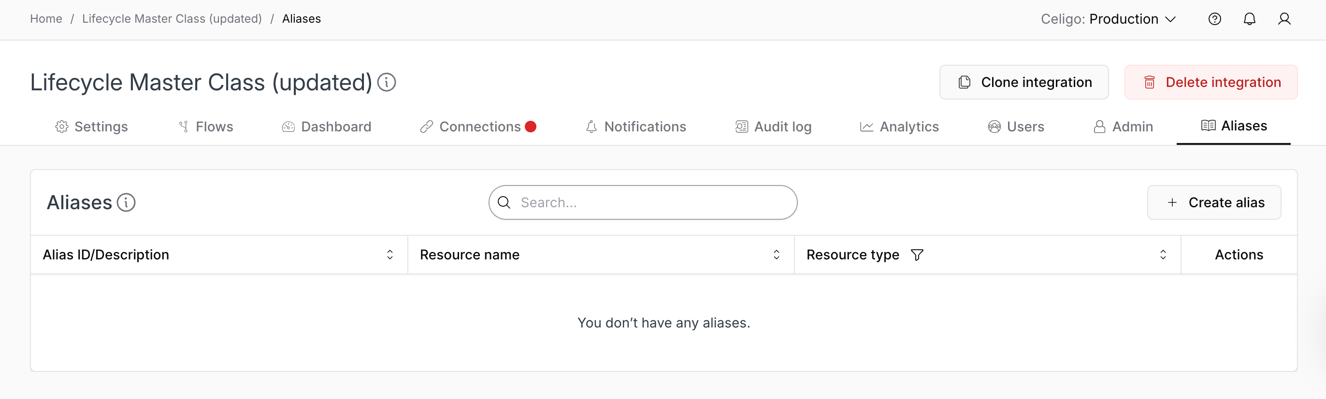Viewport: 1326px width, 399px height.
Task: Open the Dashboard tab
Action: coord(326,127)
